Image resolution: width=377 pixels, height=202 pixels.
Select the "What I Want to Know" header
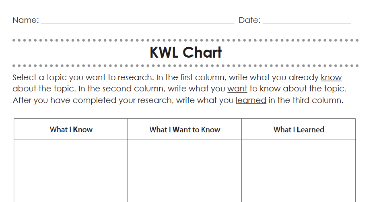tap(185, 129)
